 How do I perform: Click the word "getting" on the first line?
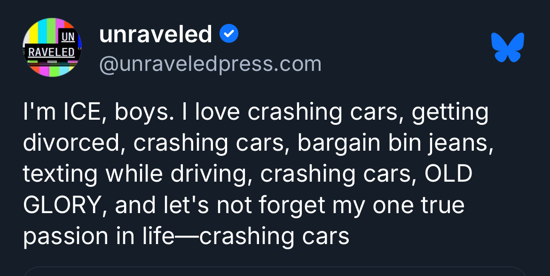point(450,112)
